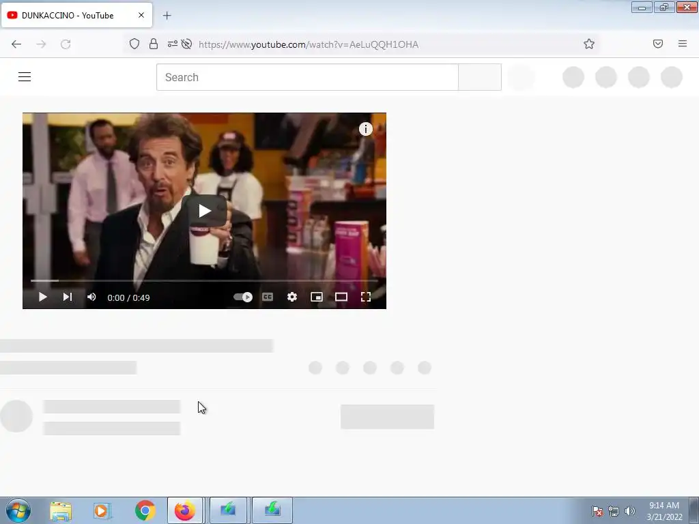
Task: Select the DUNKACCINO - YouTube tab
Action: click(76, 15)
